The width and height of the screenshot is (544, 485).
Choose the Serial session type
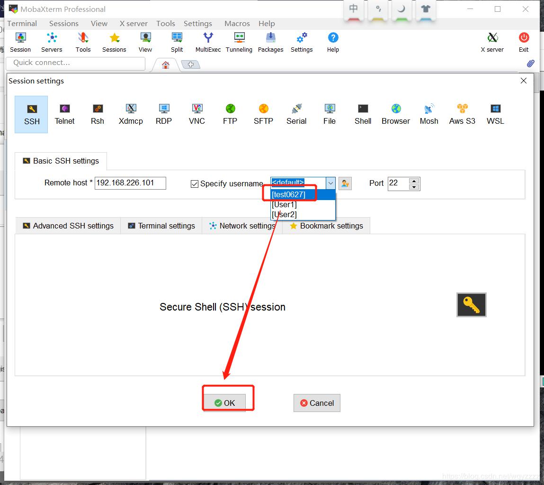click(296, 114)
